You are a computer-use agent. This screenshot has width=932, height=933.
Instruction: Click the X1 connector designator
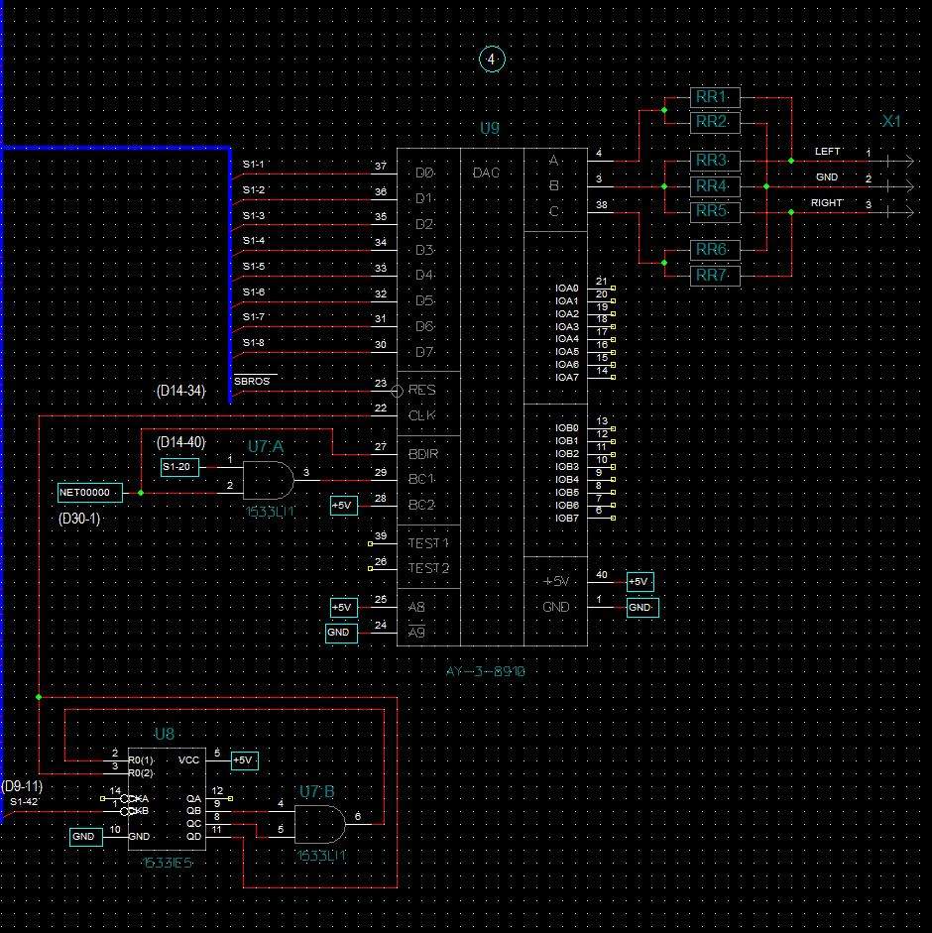pos(891,121)
